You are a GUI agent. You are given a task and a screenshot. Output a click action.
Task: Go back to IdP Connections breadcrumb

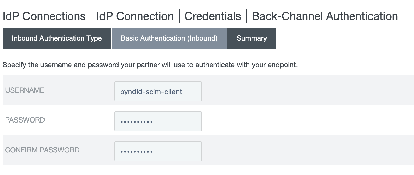tap(44, 16)
